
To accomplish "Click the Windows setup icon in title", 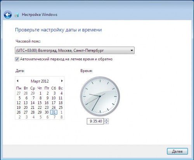I will click(17, 15).
